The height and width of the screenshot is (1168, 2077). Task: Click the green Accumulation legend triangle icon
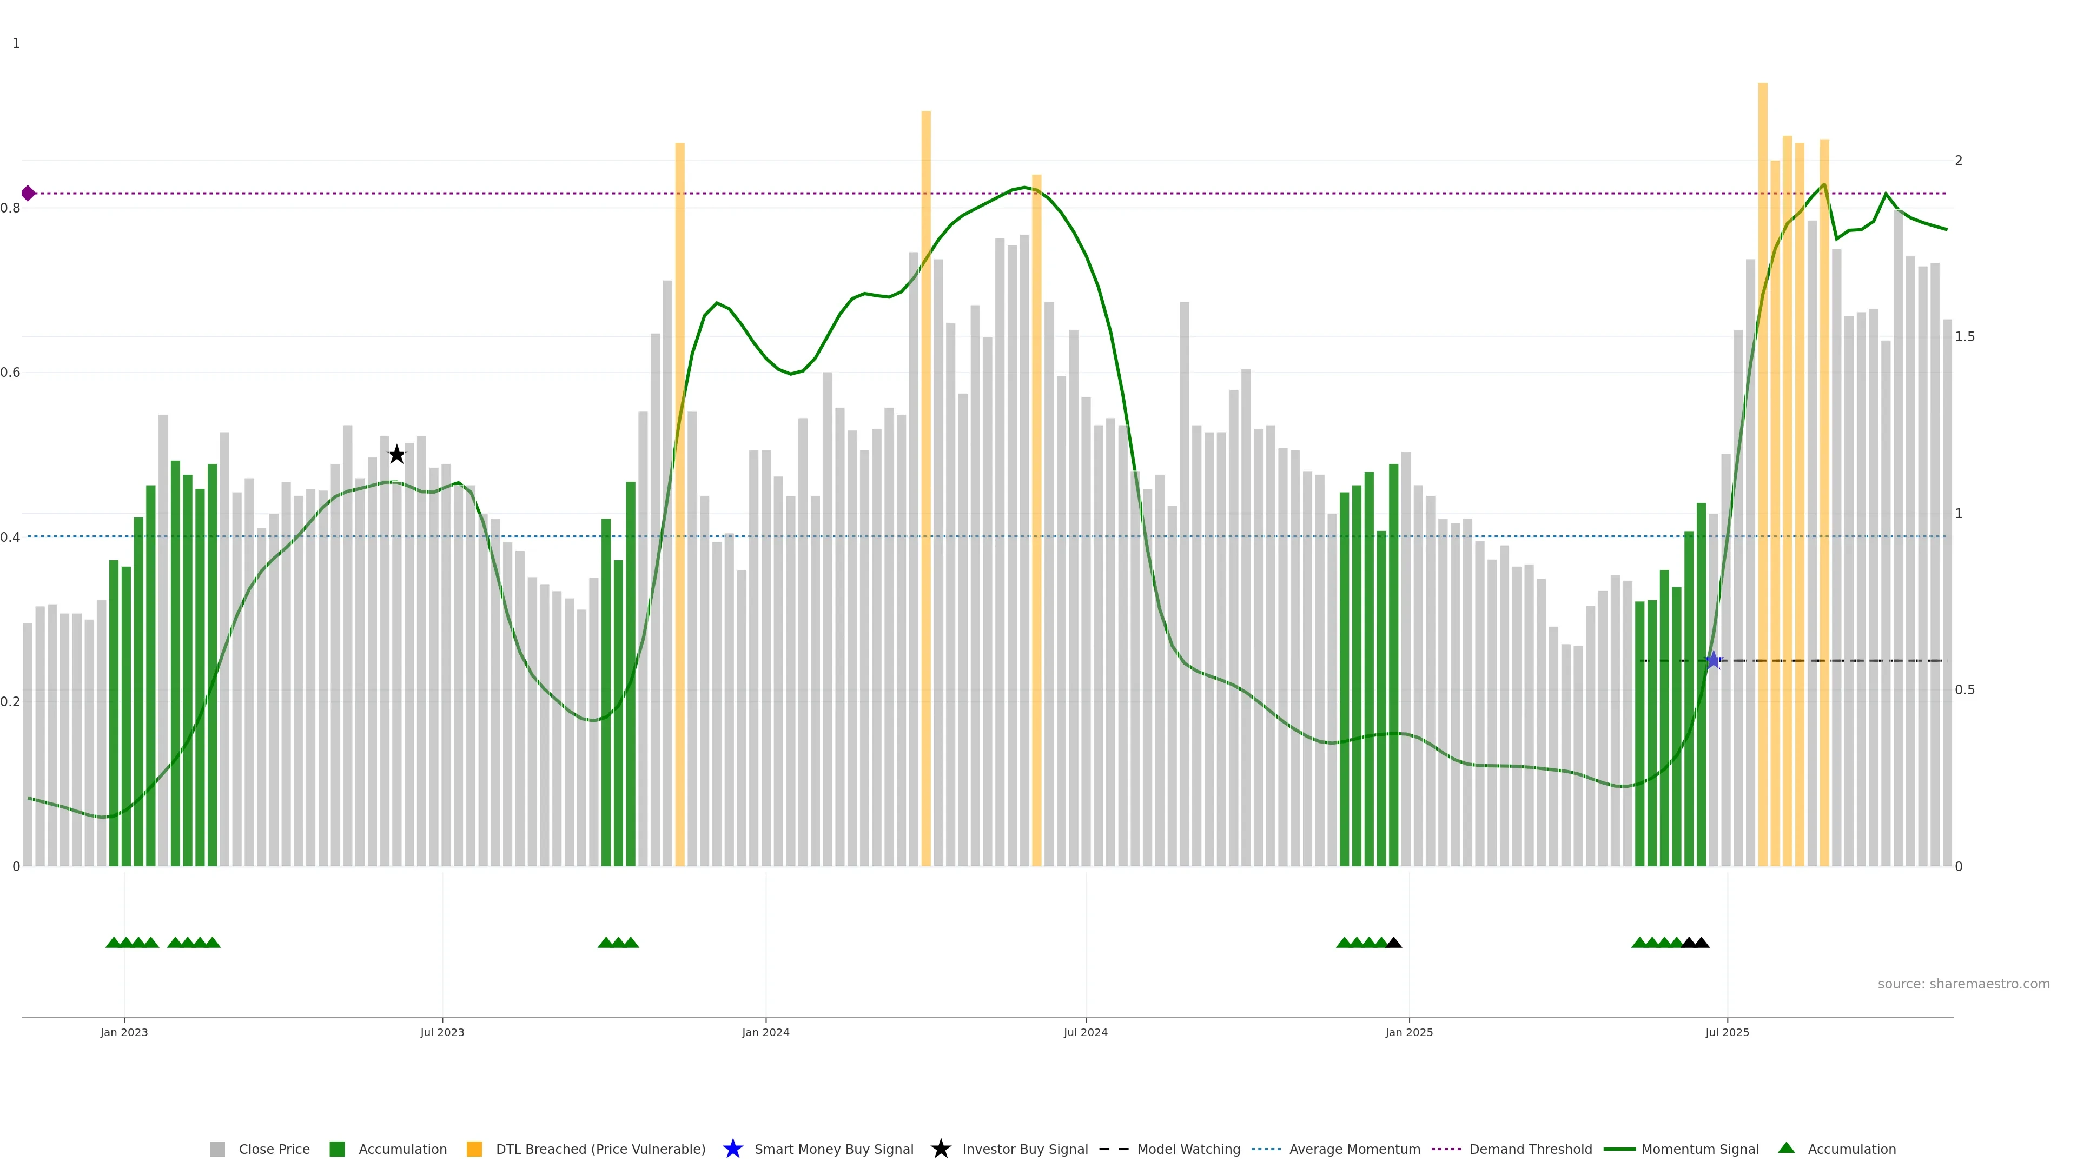pos(1786,1148)
